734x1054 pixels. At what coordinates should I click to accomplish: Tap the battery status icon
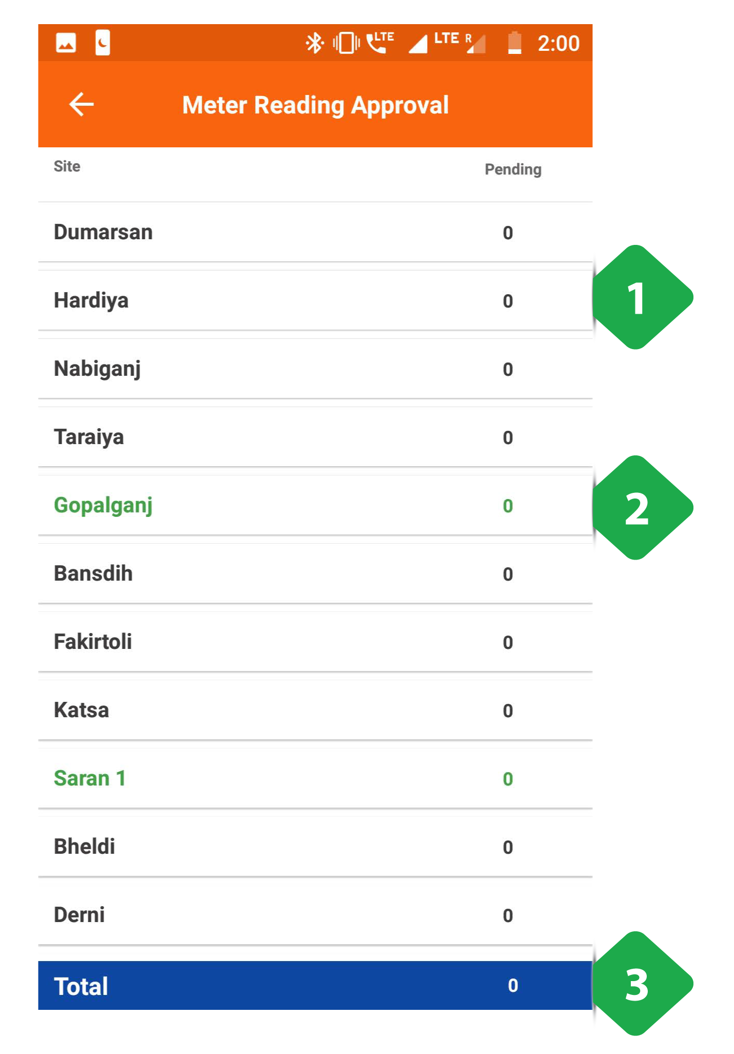pyautogui.click(x=514, y=43)
